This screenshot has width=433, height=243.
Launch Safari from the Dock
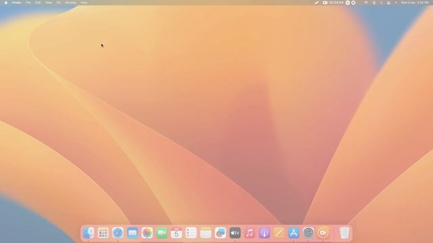click(118, 233)
